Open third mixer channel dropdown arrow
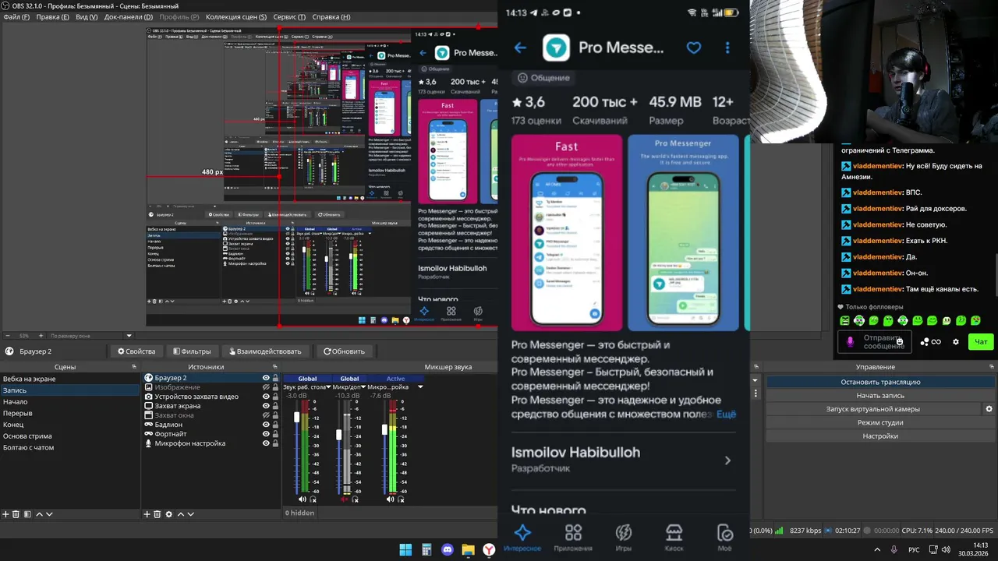The width and height of the screenshot is (998, 561). coord(420,387)
